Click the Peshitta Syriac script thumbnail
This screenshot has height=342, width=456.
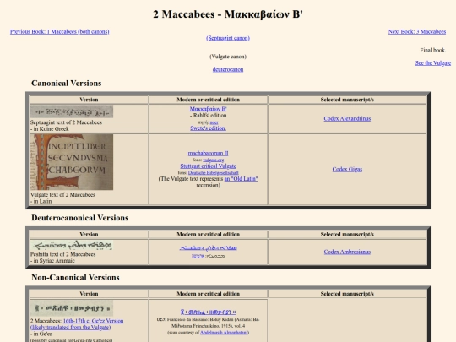pyautogui.click(x=72, y=246)
